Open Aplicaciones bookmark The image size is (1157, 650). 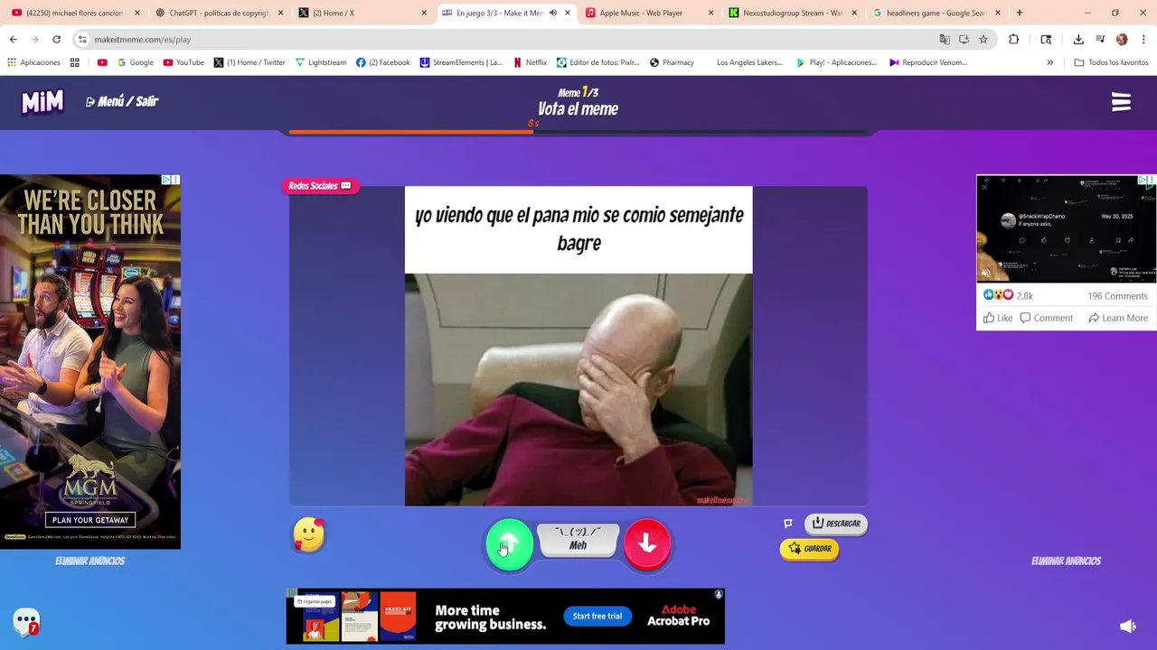pos(33,62)
